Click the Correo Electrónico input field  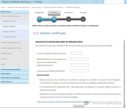tap(79, 65)
